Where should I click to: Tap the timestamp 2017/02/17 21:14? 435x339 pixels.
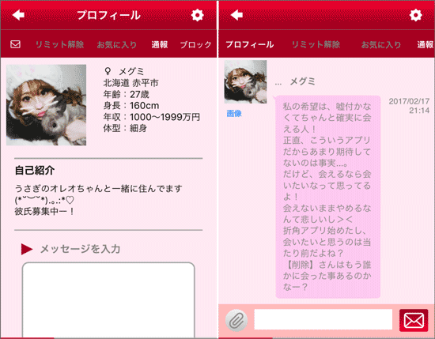click(409, 106)
